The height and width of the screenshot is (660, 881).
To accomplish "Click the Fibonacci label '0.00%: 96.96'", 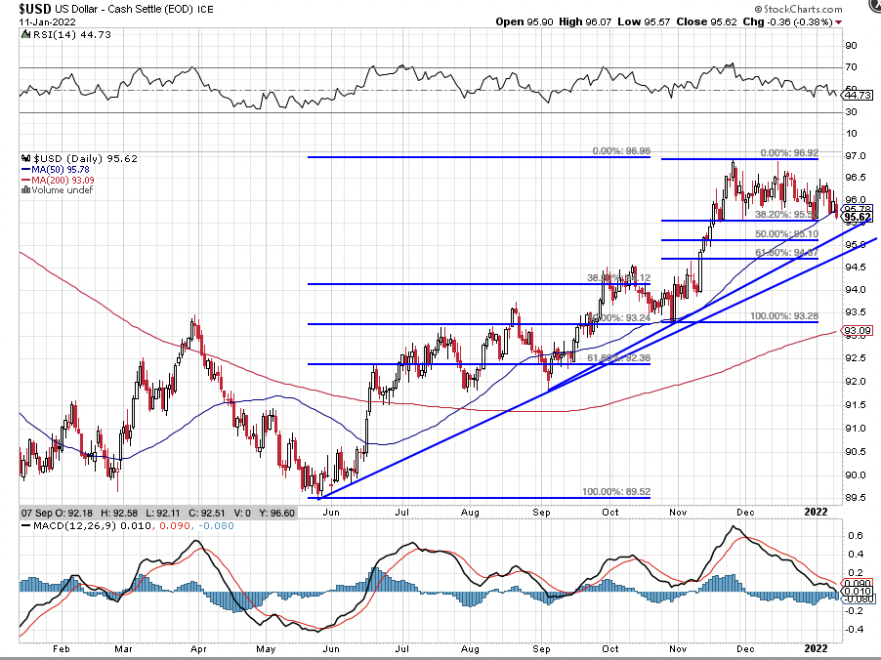I will [x=621, y=151].
